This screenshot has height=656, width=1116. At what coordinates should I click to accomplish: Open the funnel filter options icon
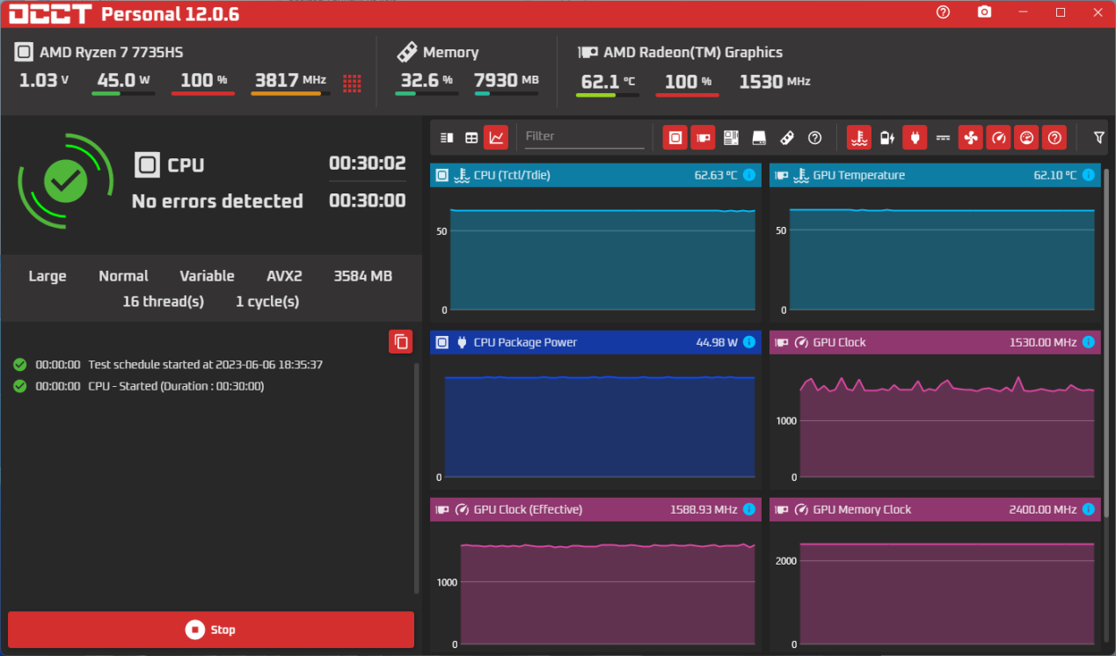1098,137
